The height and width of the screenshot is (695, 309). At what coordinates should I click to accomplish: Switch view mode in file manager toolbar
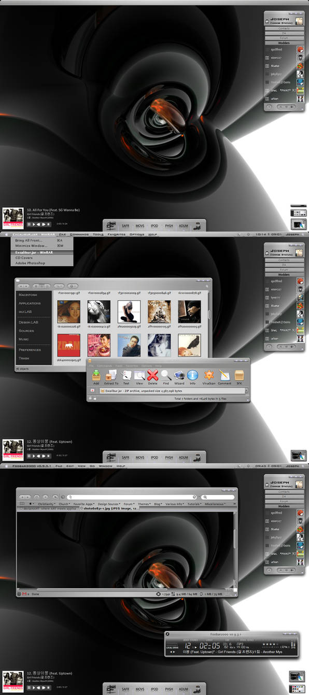tap(41, 286)
